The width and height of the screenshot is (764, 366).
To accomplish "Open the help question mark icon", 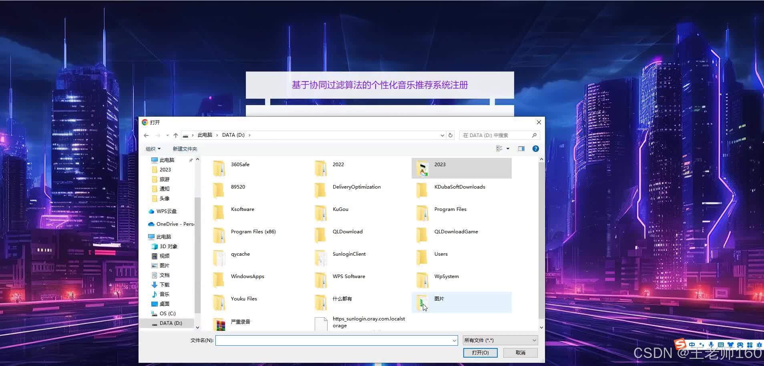I will coord(535,149).
